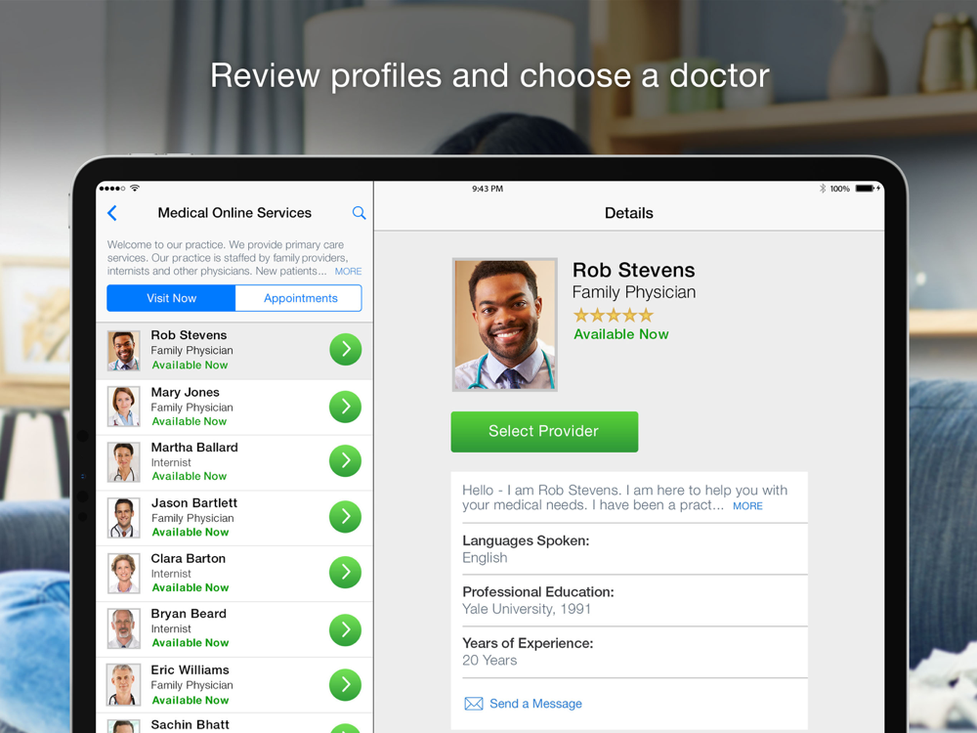
Task: Tap Rob Stevens five-star rating
Action: pos(614,315)
